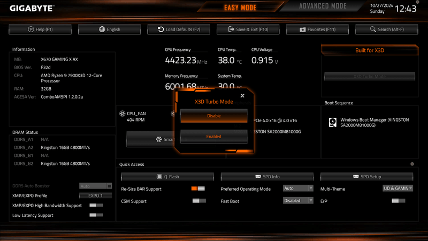Click the SPD Info button
Viewport: 428px width, 241px height.
pos(267,177)
